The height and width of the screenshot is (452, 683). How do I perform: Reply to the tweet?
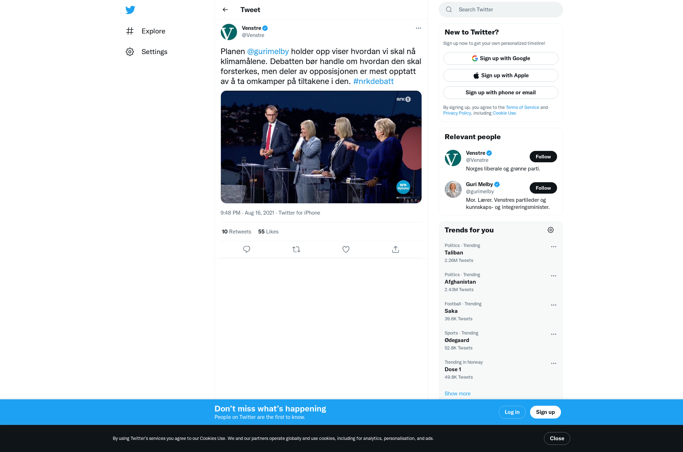click(x=247, y=249)
